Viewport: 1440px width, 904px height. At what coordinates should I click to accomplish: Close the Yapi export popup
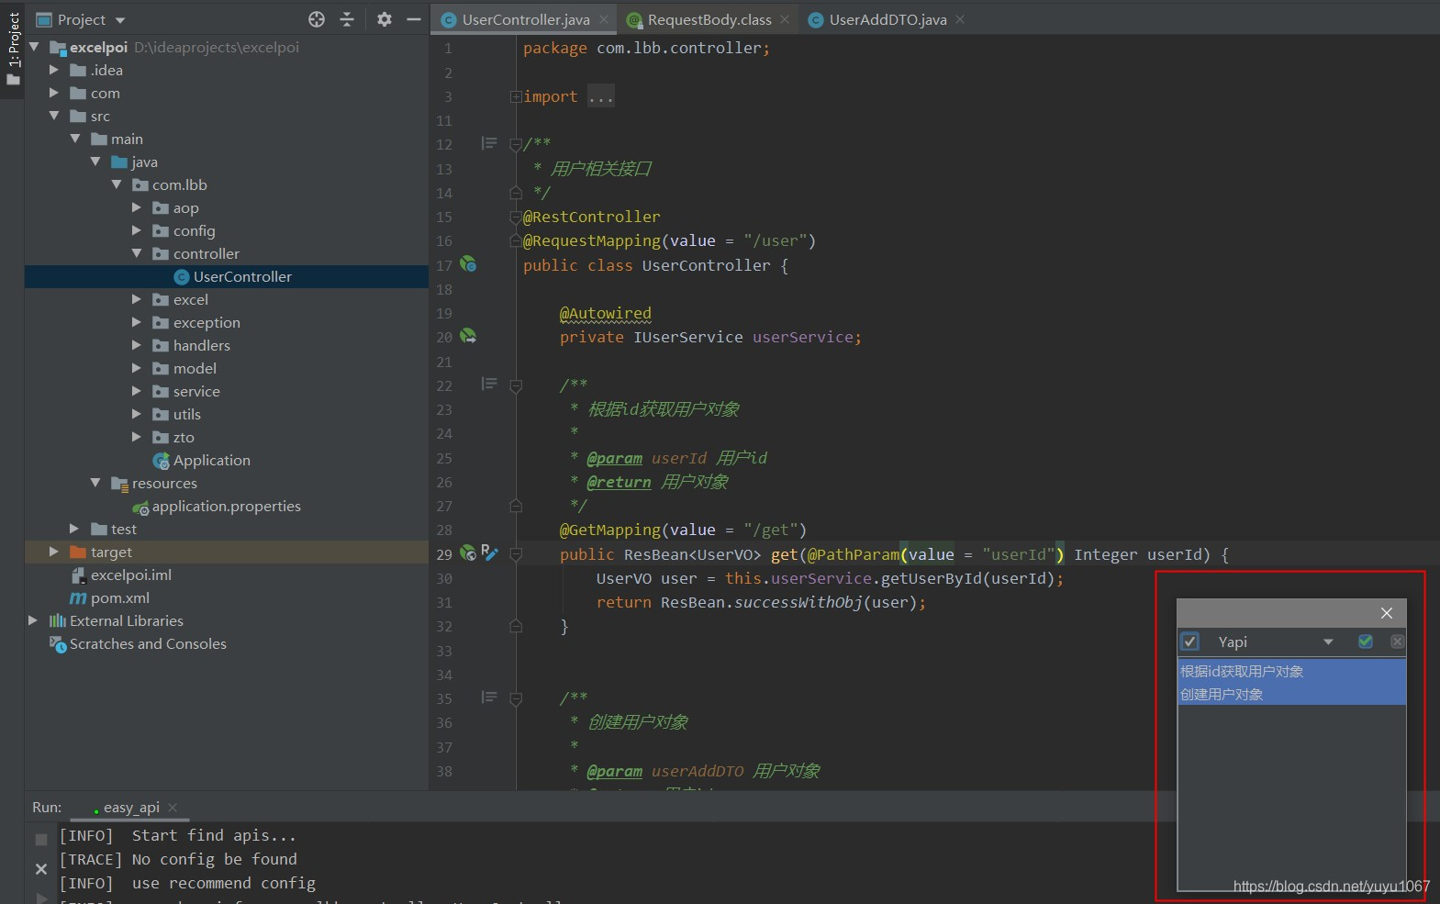pos(1387,613)
